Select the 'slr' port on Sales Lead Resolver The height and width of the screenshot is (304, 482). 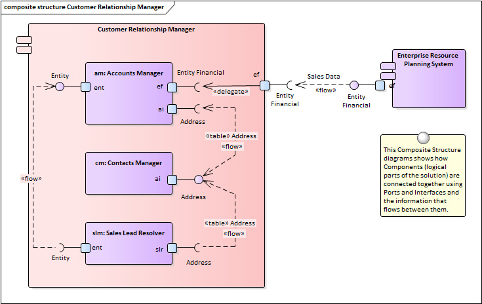pos(172,248)
